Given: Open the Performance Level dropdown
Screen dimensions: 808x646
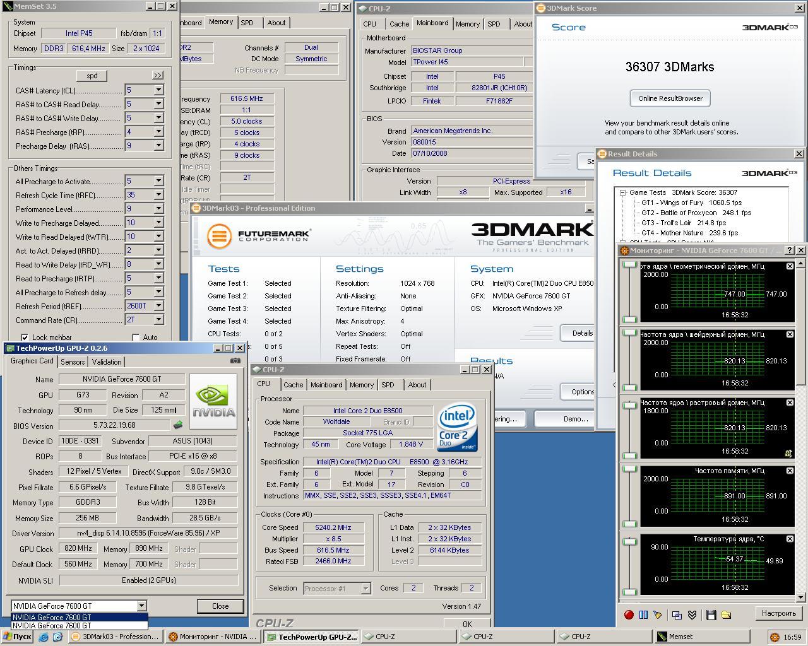Looking at the screenshot, I should coord(158,209).
